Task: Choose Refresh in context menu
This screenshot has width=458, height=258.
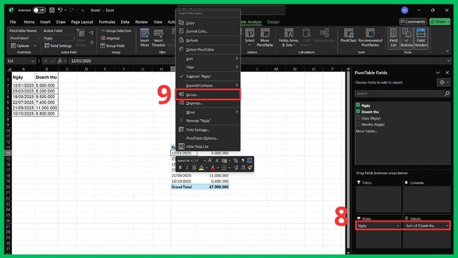Action: [x=208, y=41]
